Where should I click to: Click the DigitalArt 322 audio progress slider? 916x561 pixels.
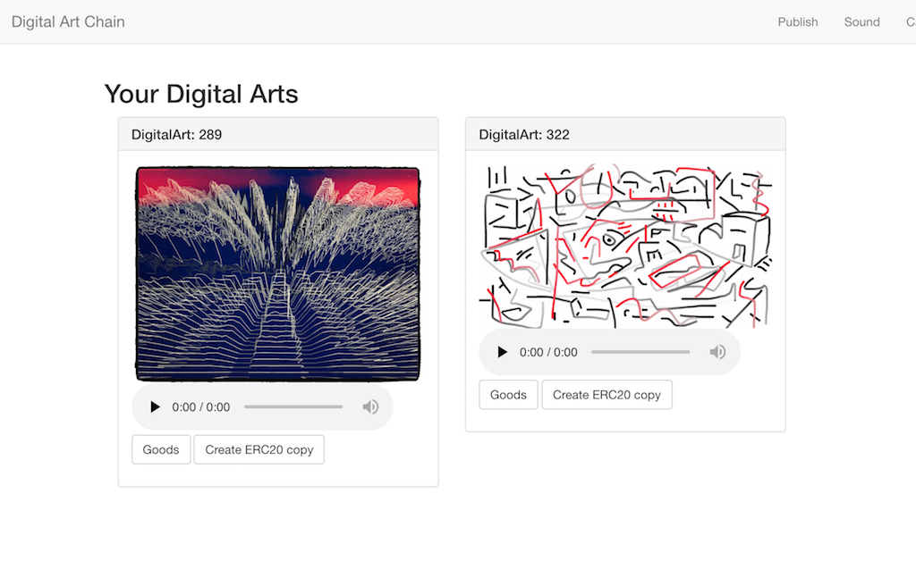tap(640, 353)
